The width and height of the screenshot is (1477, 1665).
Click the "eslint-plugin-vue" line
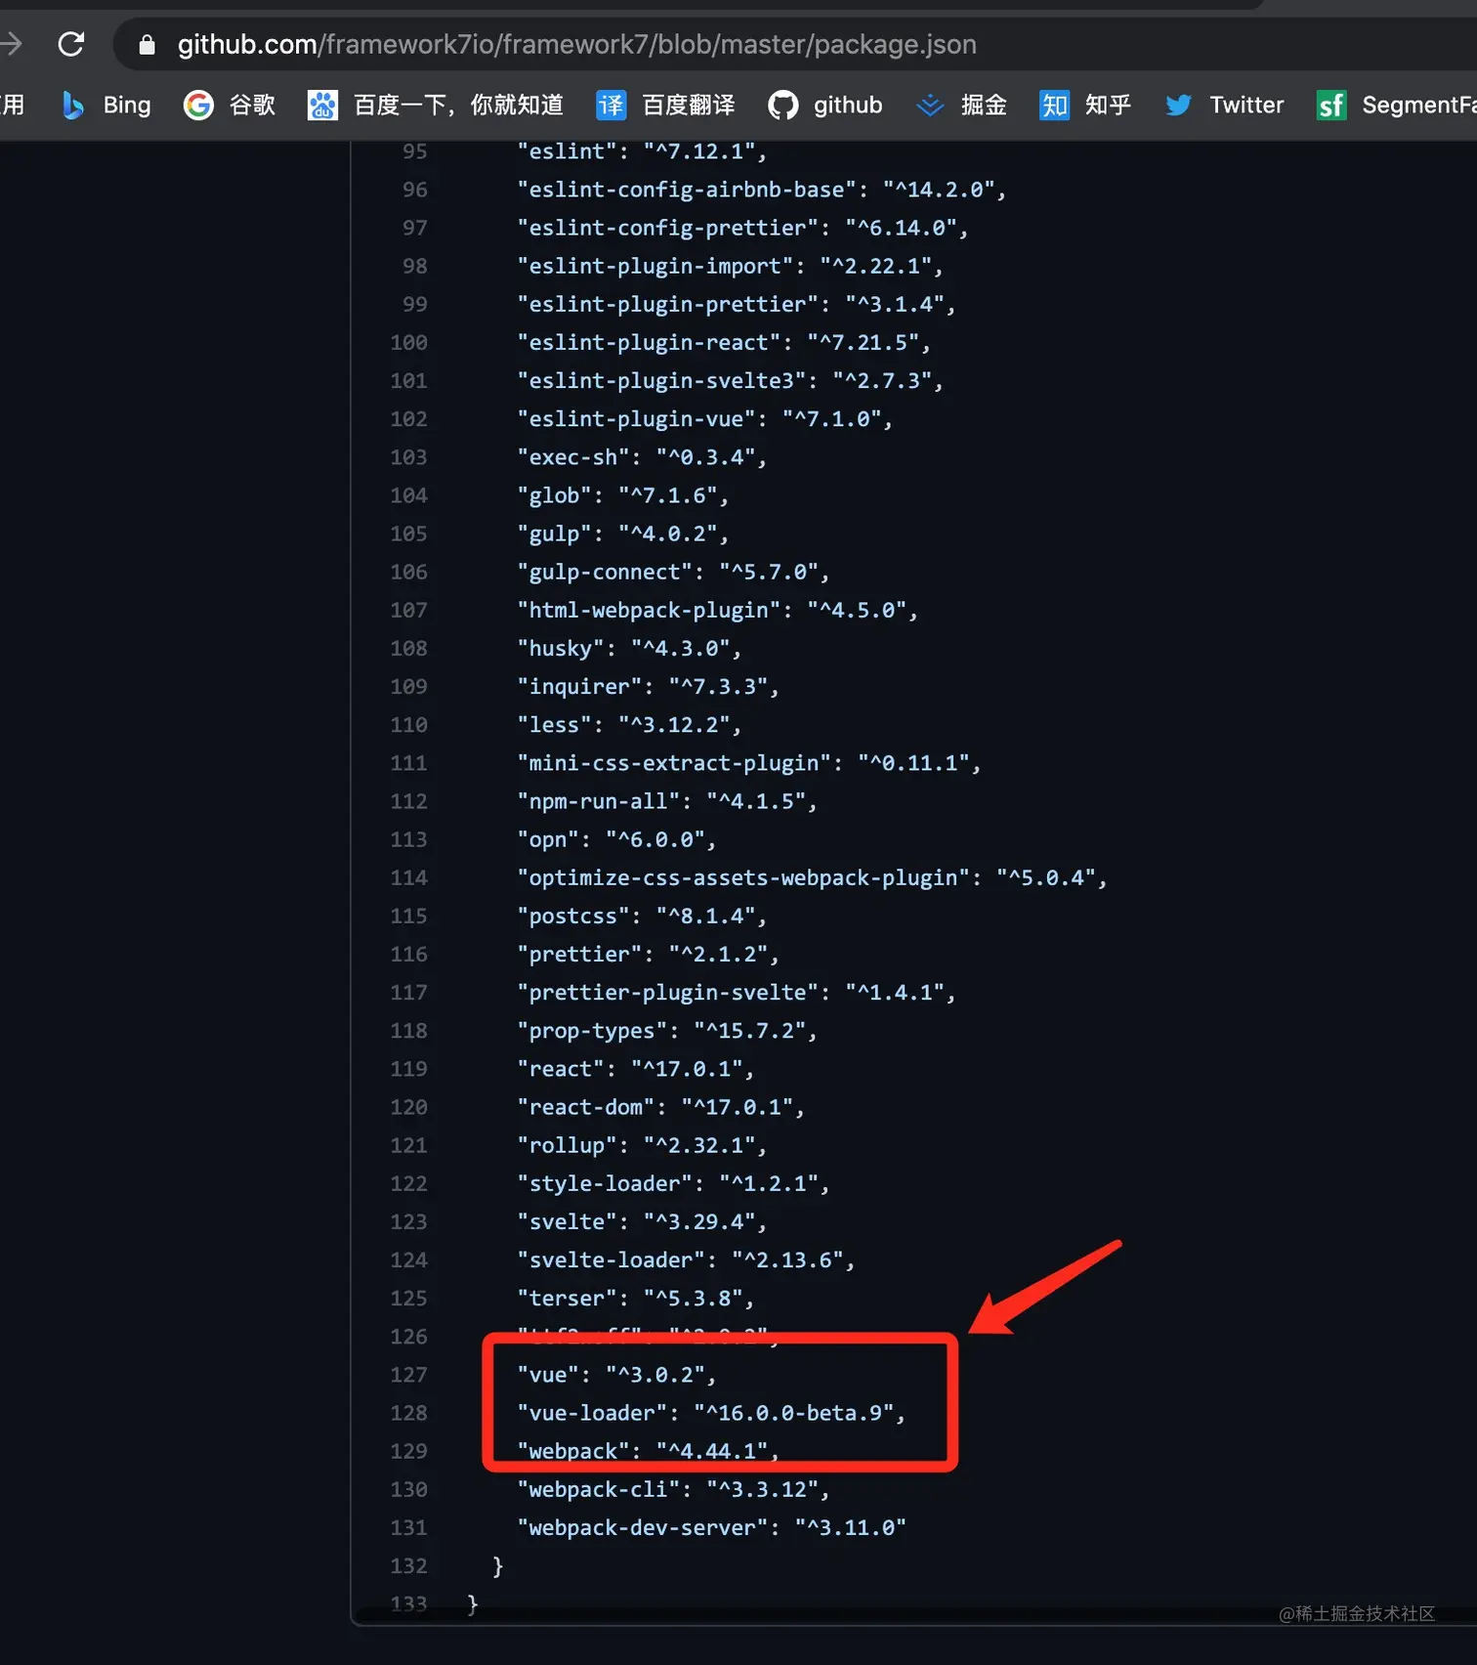point(704,419)
